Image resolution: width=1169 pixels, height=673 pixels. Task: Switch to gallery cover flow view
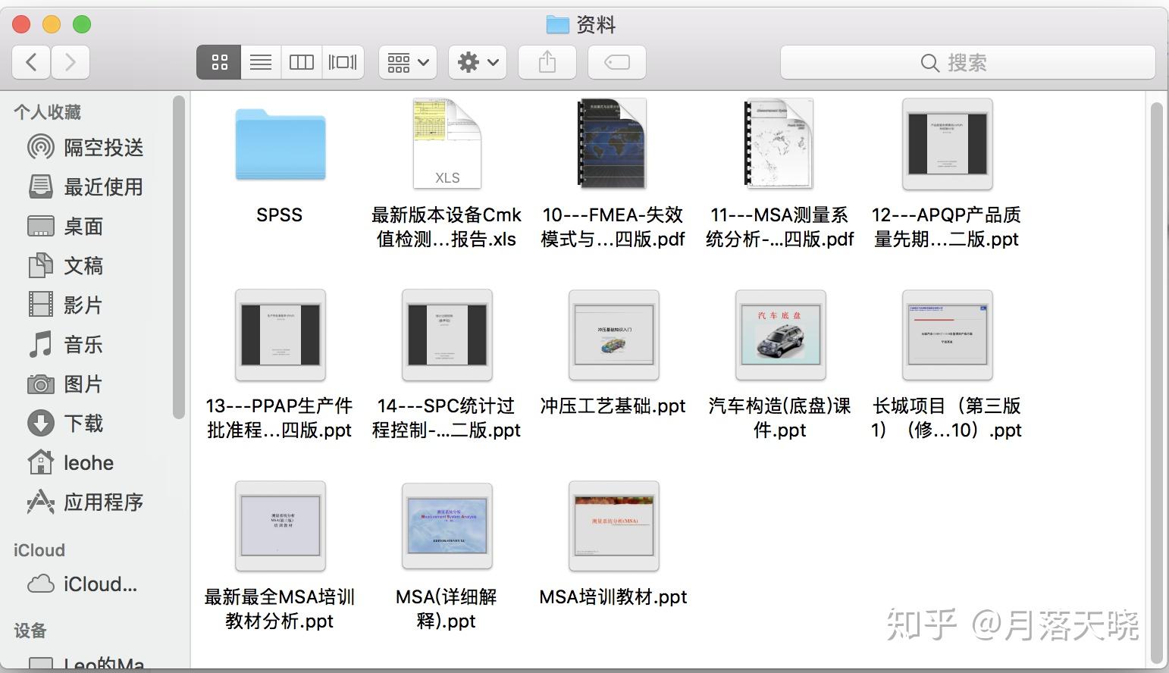pos(343,62)
